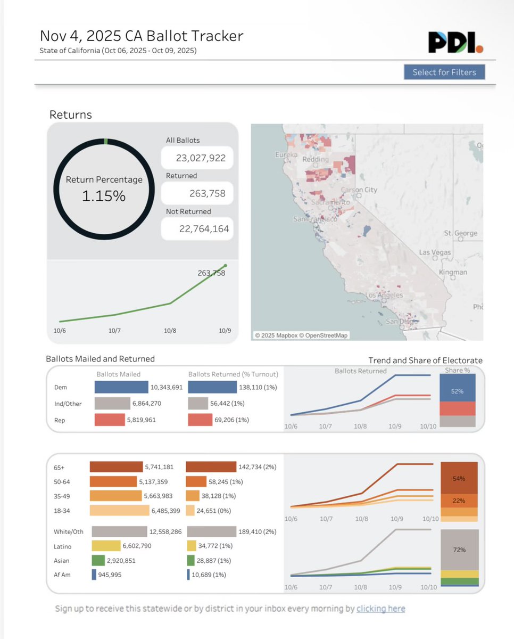The width and height of the screenshot is (514, 639).
Task: Click the All Ballots value 23,027,922
Action: (197, 158)
